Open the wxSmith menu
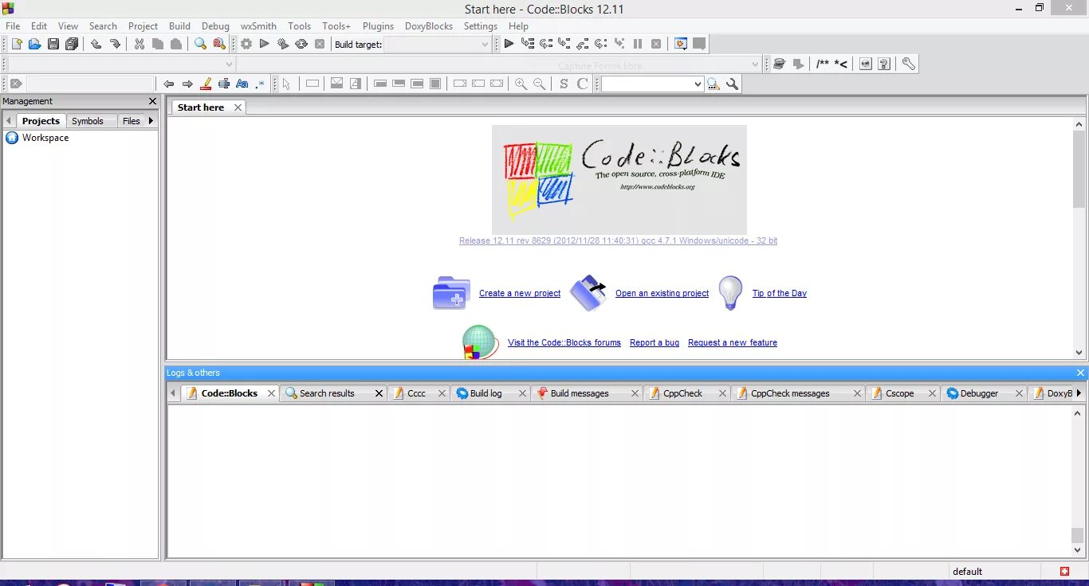This screenshot has height=586, width=1089. [258, 26]
